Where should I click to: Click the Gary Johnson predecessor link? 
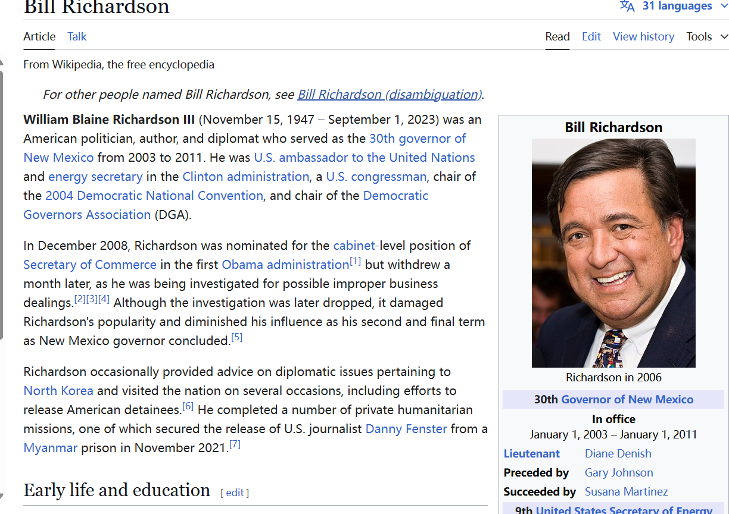(x=619, y=473)
